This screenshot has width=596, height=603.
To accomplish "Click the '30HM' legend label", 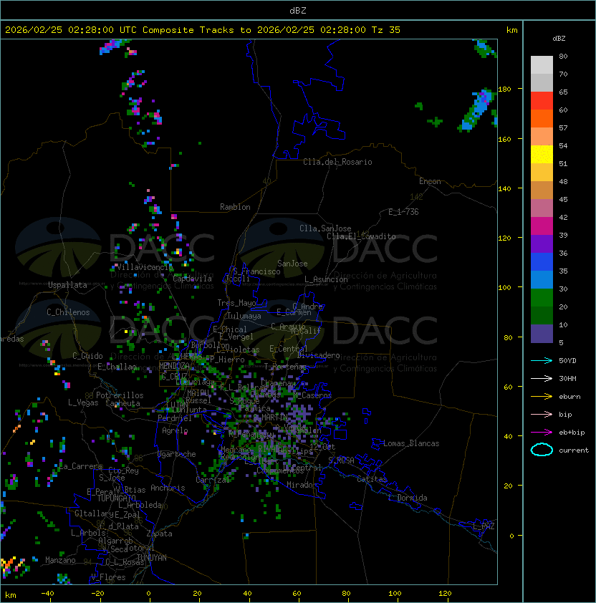I will click(x=567, y=378).
